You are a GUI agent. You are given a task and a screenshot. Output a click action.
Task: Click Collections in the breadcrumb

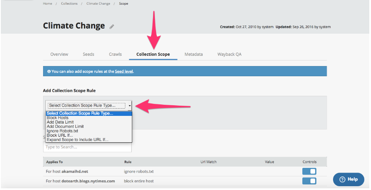(x=69, y=3)
